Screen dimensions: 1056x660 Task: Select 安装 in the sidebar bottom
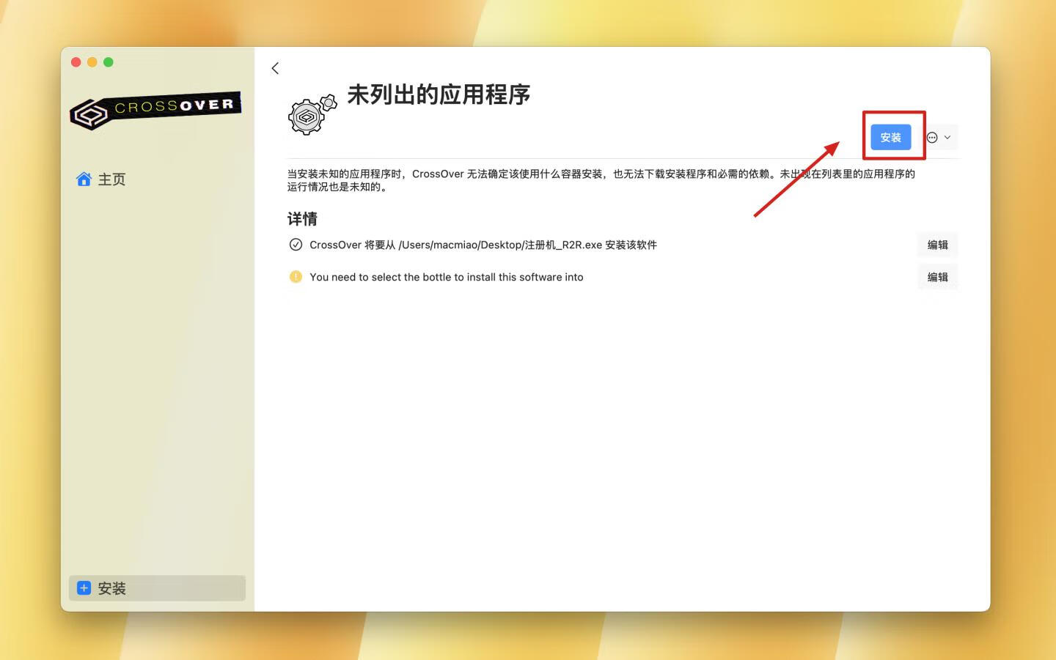(x=157, y=588)
